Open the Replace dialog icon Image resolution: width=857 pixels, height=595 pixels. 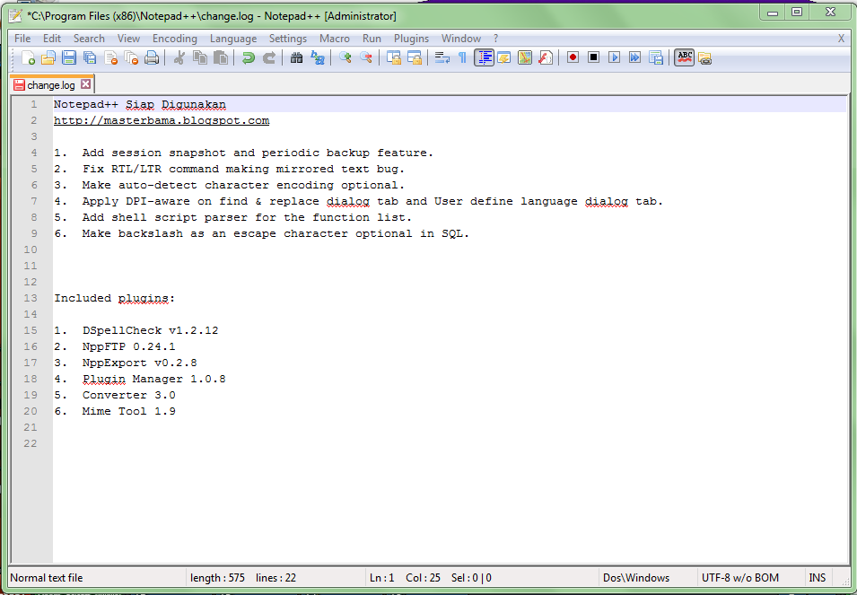coord(317,57)
